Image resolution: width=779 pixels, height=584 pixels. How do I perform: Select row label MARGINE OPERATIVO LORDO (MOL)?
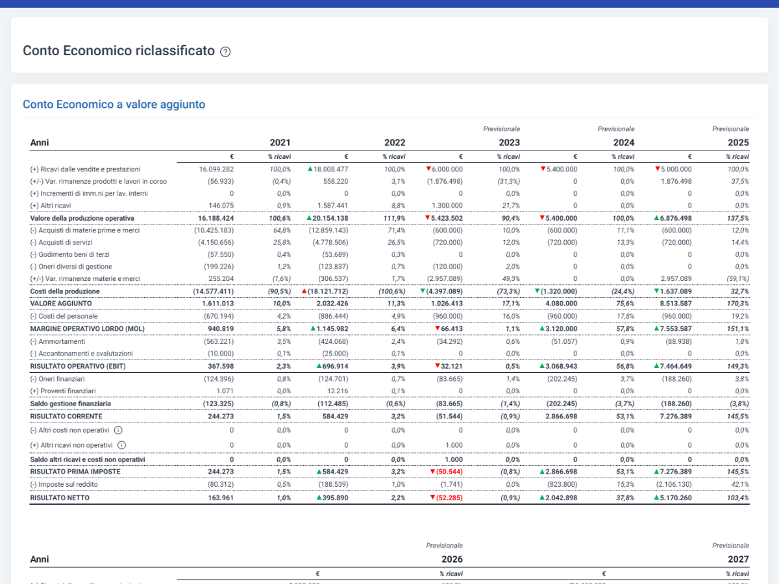tap(86, 328)
